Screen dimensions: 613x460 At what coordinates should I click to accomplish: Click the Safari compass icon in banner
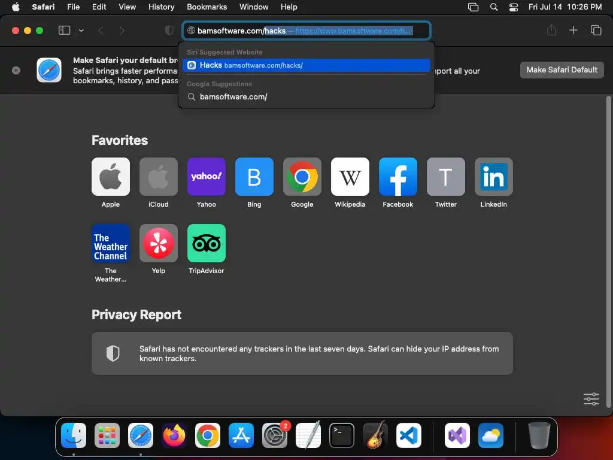point(49,71)
